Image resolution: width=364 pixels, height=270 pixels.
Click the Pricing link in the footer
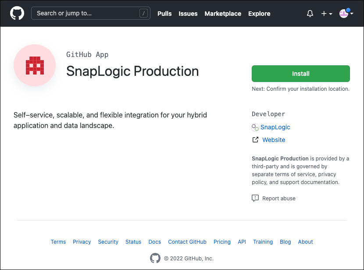click(222, 242)
